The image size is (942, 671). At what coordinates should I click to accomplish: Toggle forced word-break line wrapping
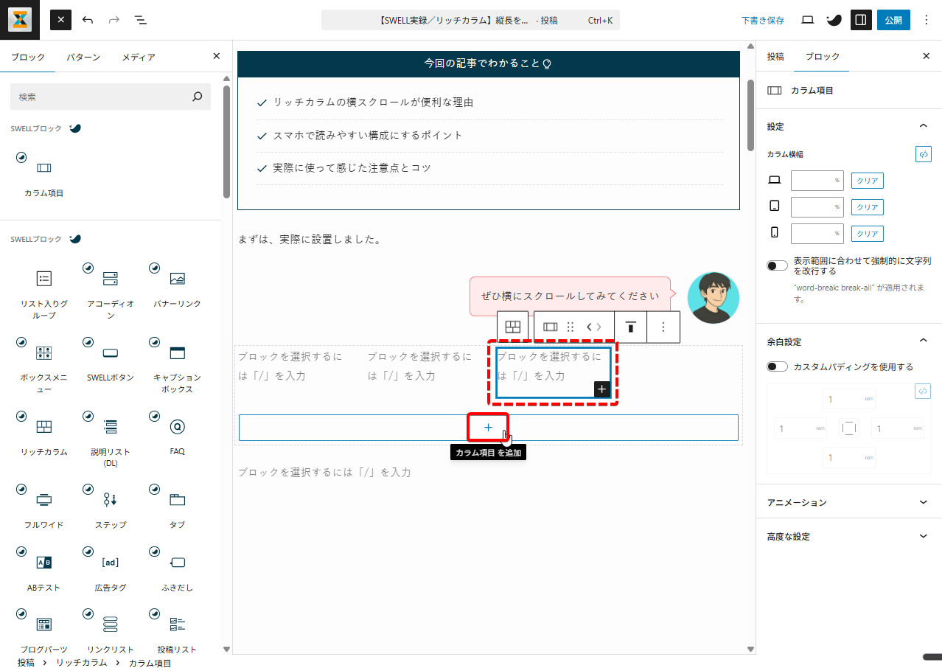(x=777, y=265)
